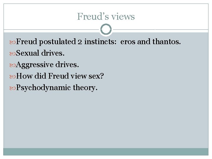The image size is (212, 159).
Task: Click the bullet icon before 'Aggressive drives'
Action: [x=13, y=65]
